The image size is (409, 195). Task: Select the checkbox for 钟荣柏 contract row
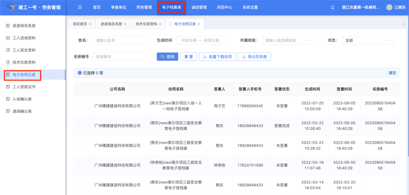tap(82, 165)
